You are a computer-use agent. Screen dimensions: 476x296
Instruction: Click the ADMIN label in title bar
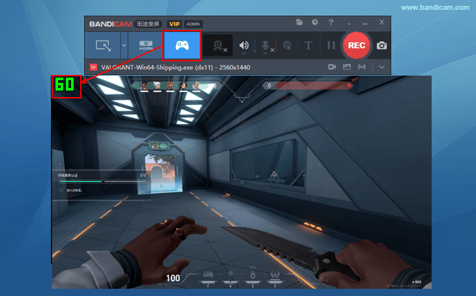[x=193, y=23]
